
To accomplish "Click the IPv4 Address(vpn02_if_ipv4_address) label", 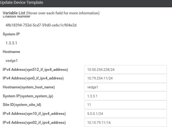I will tap(34, 123).
